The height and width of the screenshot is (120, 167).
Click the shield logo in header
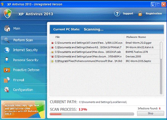tap(8, 13)
